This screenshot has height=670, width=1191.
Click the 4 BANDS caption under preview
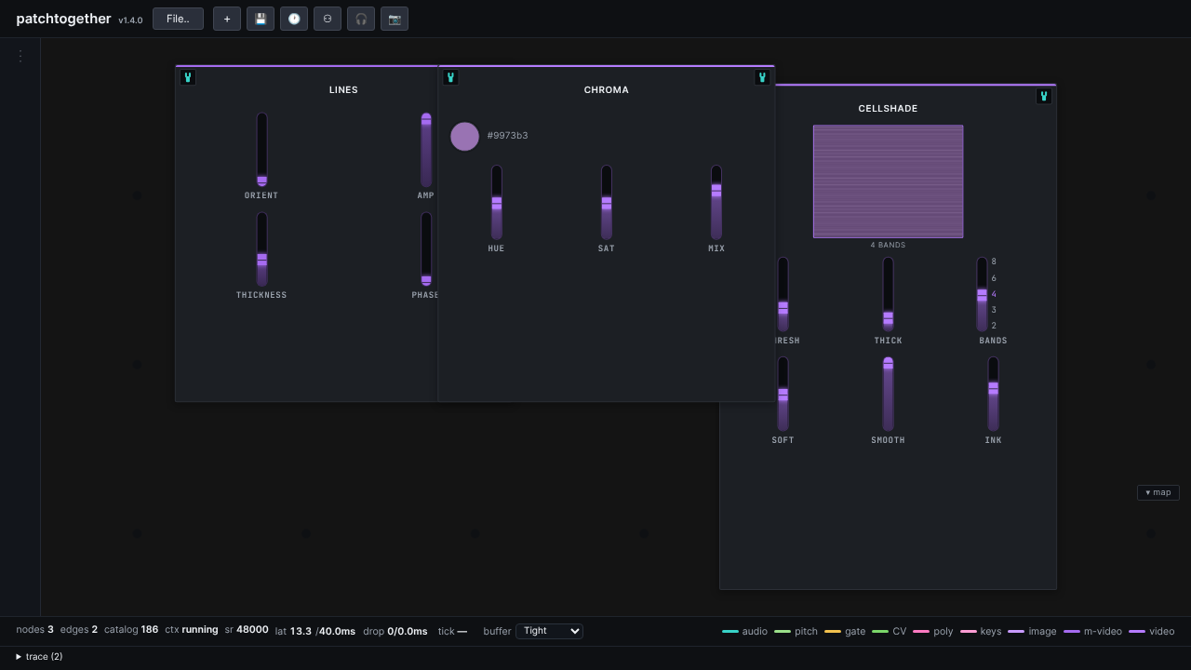(889, 246)
